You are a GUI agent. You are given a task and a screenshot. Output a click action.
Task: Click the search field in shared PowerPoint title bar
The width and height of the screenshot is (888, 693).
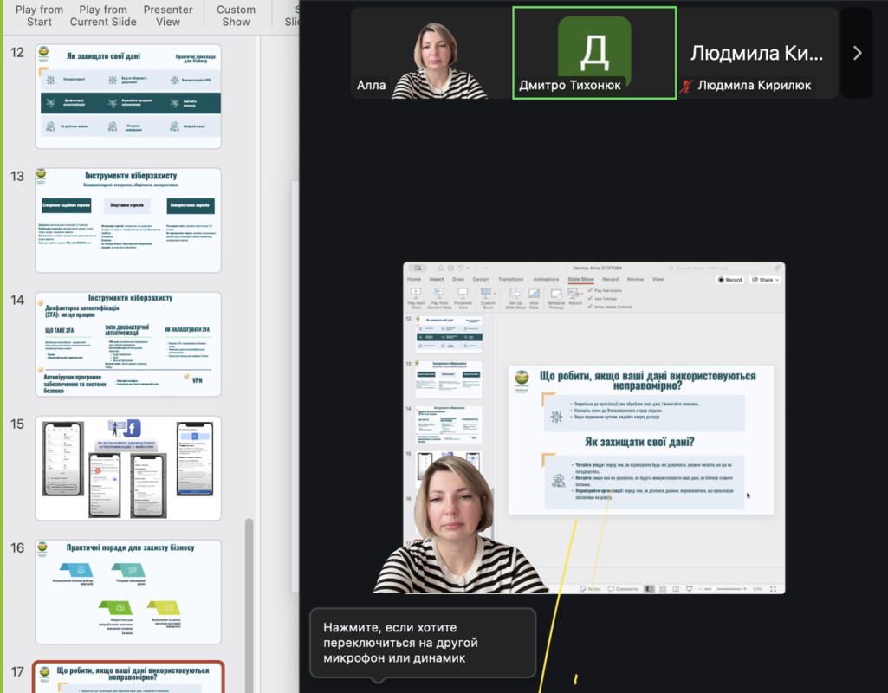tap(717, 268)
